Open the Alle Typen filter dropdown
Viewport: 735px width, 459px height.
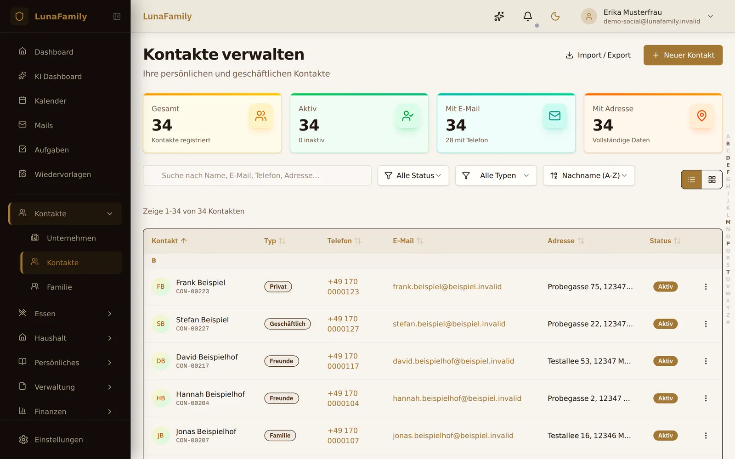point(496,175)
